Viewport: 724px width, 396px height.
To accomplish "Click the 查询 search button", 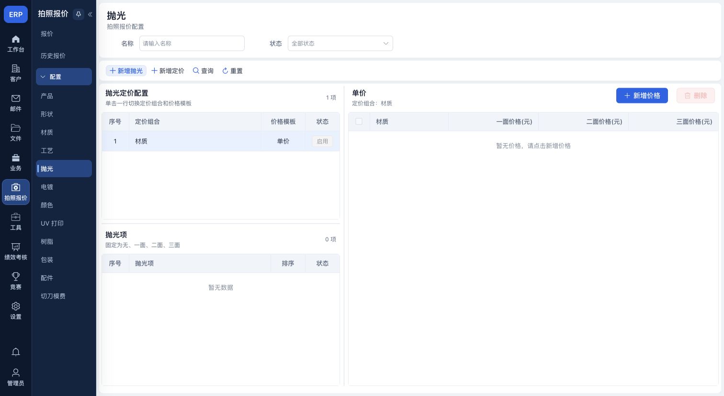I will pos(203,71).
